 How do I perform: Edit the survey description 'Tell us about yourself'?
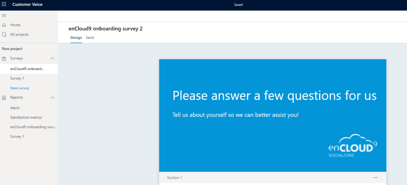pos(235,115)
